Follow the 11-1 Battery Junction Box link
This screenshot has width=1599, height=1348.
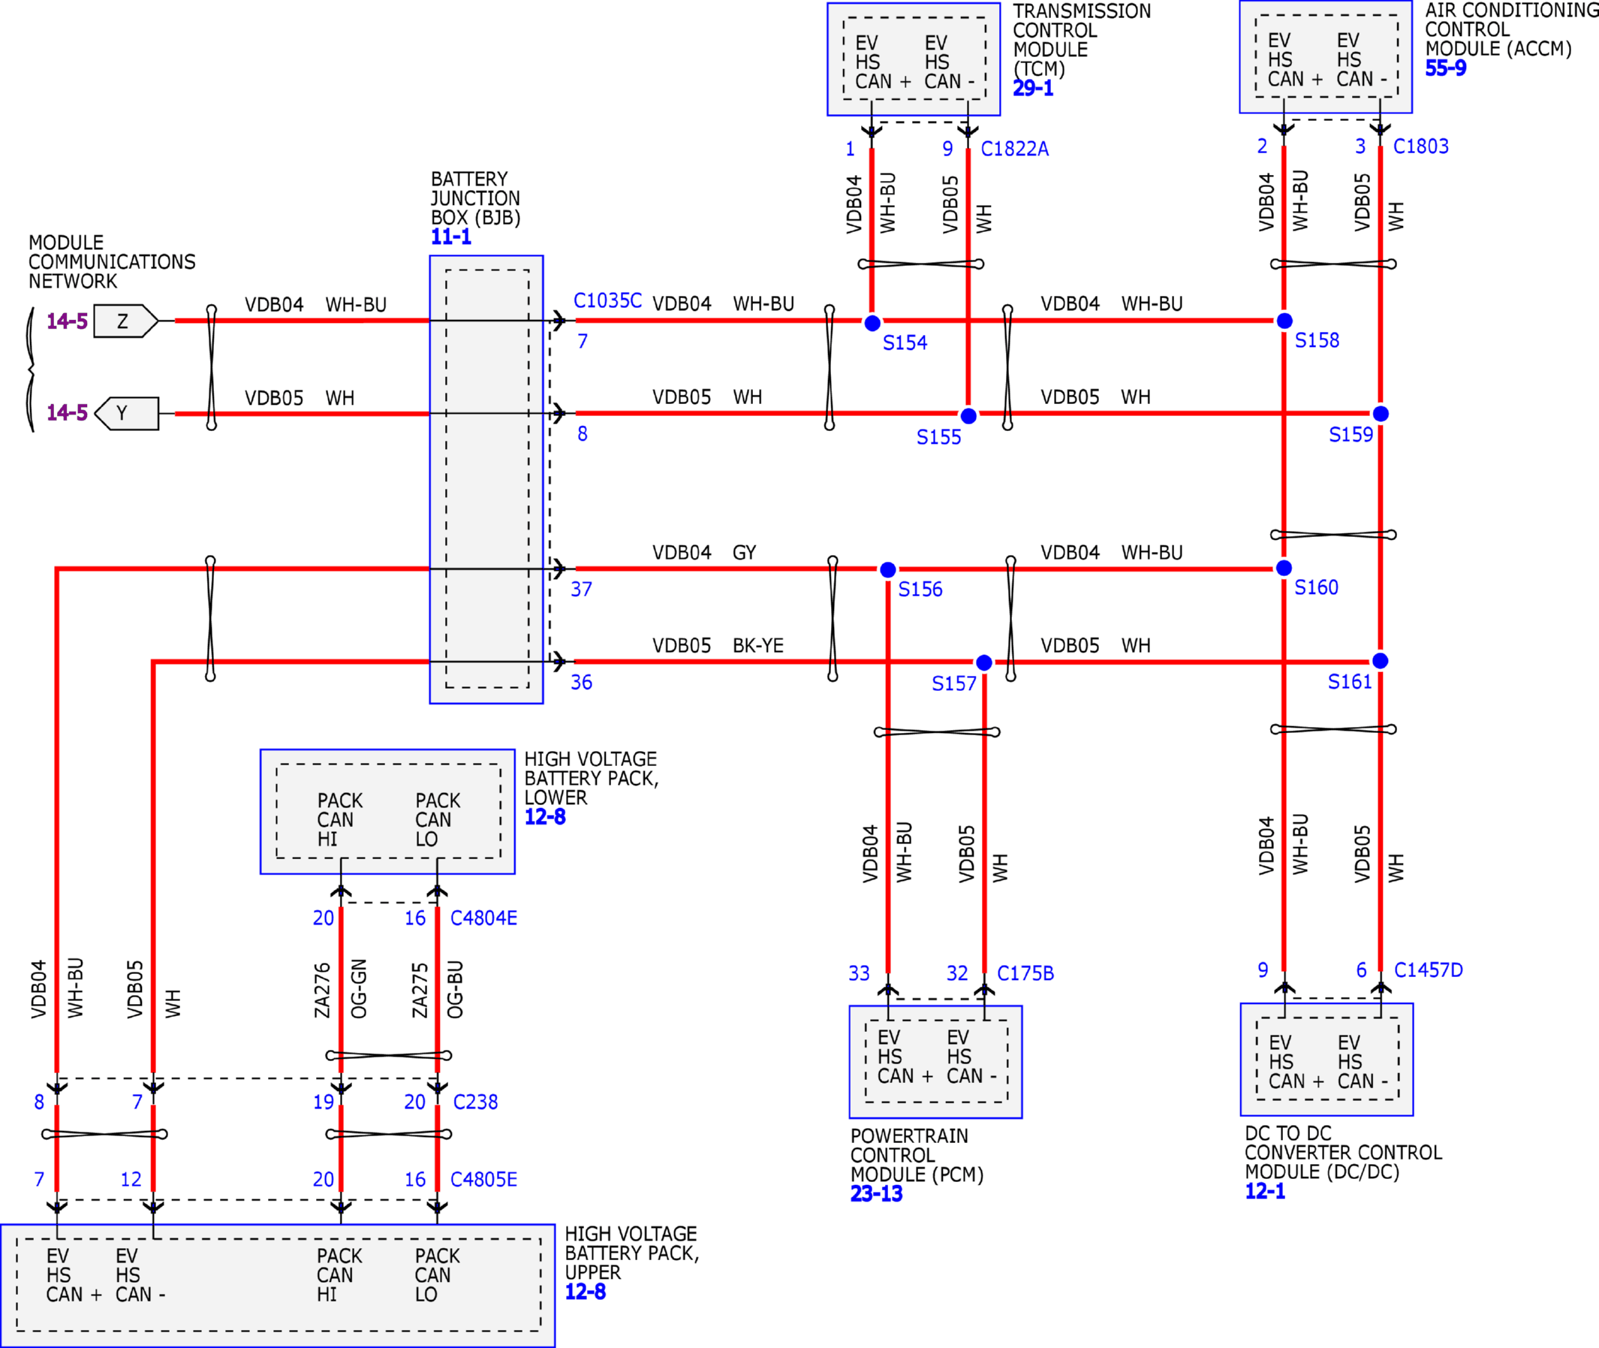[450, 237]
